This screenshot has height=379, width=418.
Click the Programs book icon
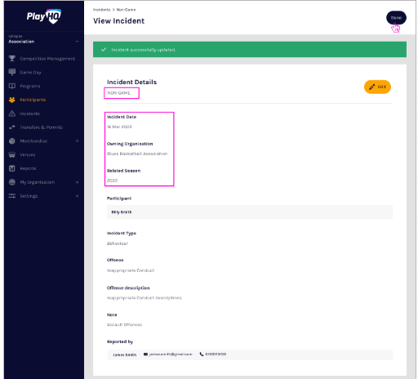[12, 86]
